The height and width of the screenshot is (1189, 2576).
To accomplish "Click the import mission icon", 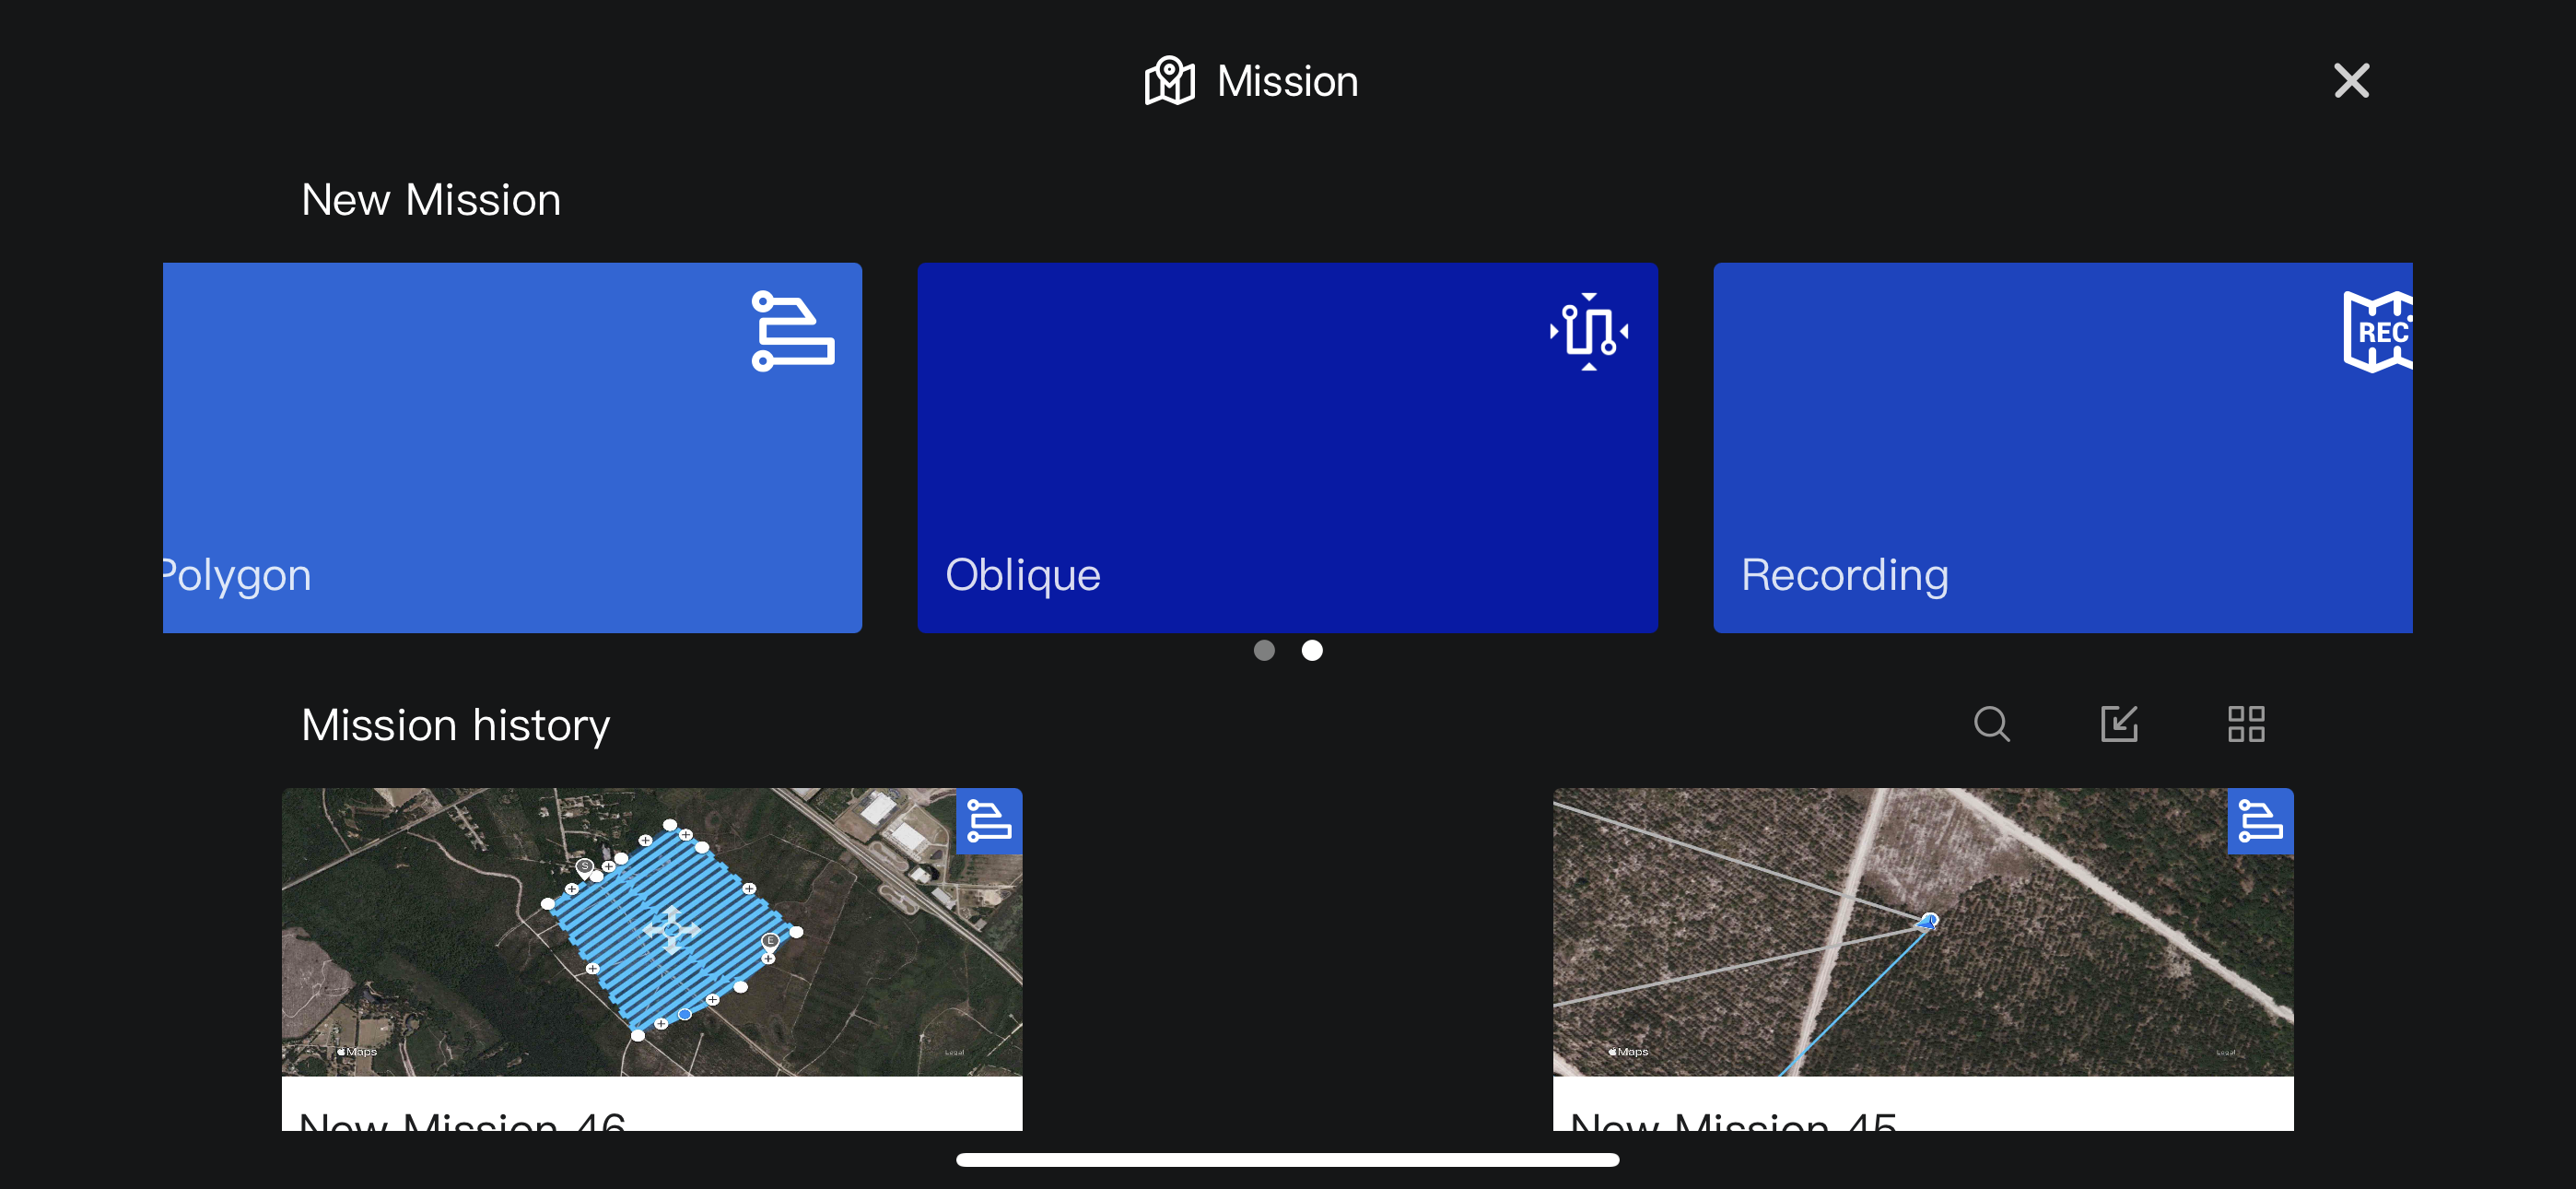I will [2119, 724].
